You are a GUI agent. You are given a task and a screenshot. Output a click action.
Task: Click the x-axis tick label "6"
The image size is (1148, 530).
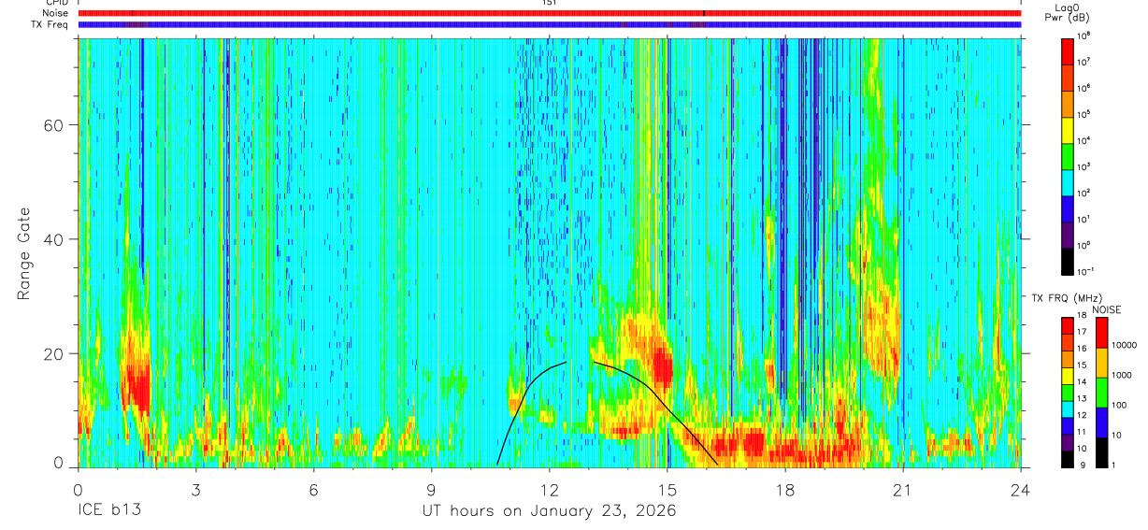pyautogui.click(x=313, y=490)
